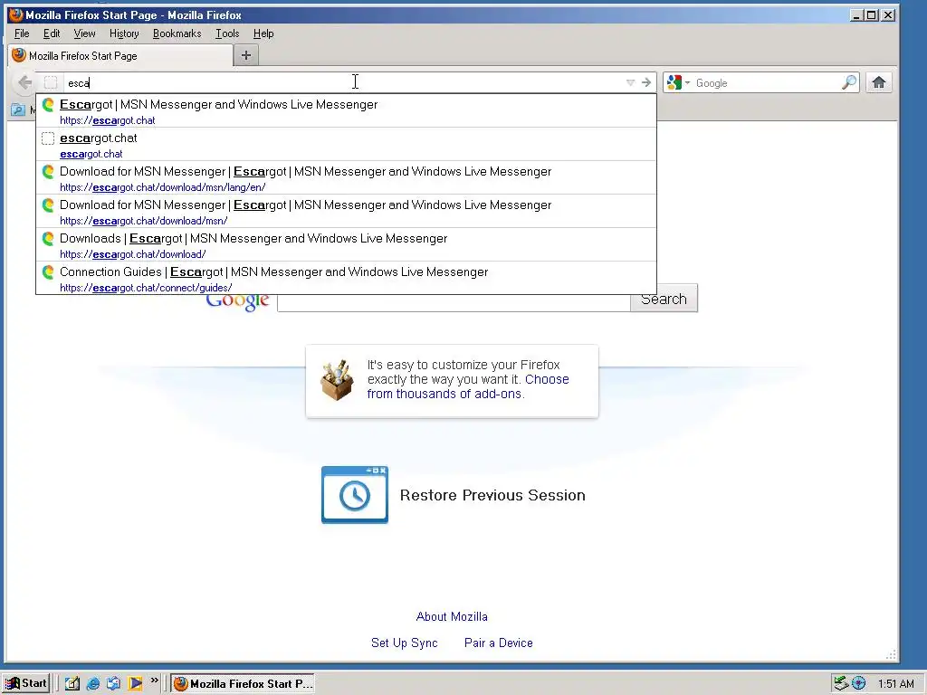The image size is (927, 695).
Task: Open the History menu
Action: tap(124, 33)
